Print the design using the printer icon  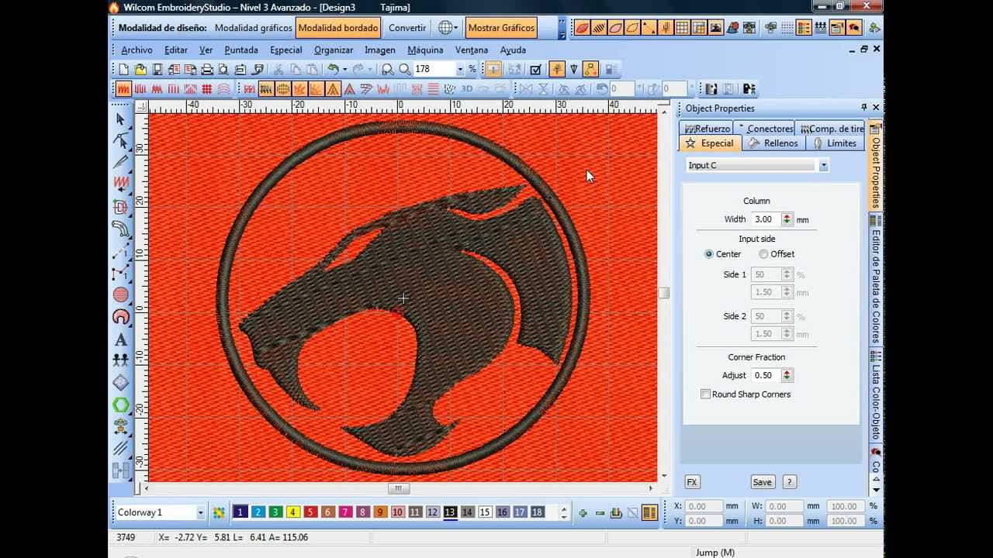point(207,69)
